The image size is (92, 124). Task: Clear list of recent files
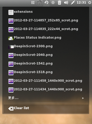pos(46,109)
